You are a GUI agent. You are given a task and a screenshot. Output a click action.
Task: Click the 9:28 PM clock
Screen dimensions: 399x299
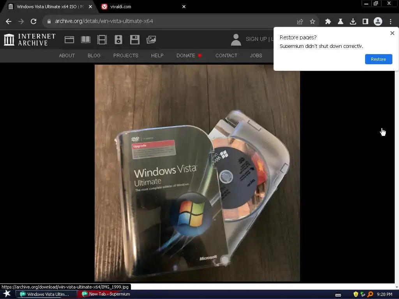point(384,294)
